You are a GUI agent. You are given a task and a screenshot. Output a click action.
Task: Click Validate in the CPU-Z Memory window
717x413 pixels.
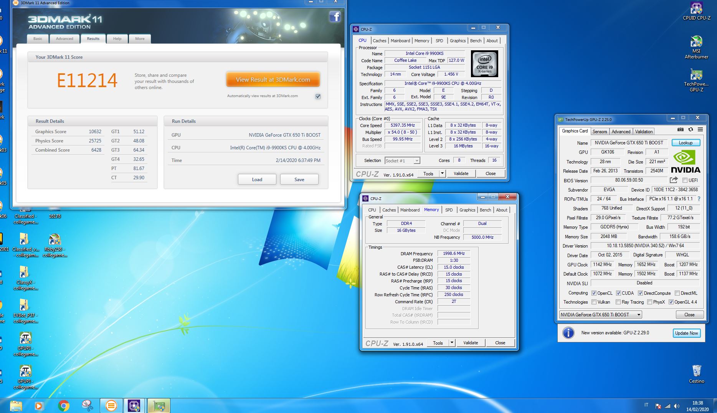pyautogui.click(x=471, y=343)
